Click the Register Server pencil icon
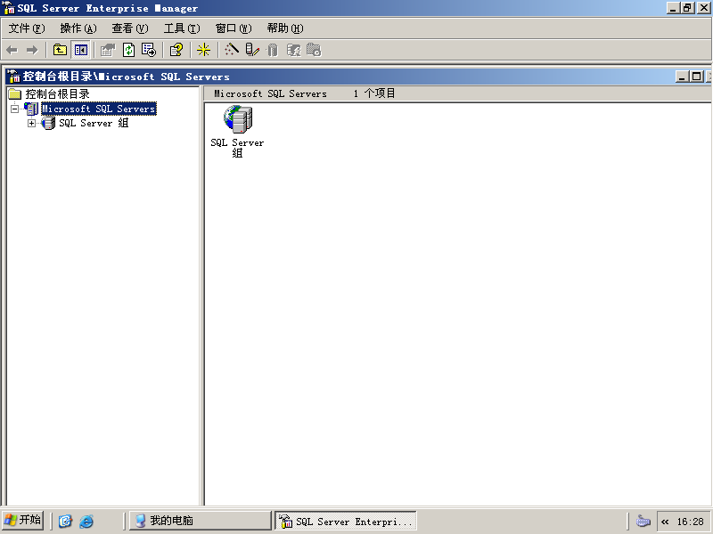 [252, 50]
